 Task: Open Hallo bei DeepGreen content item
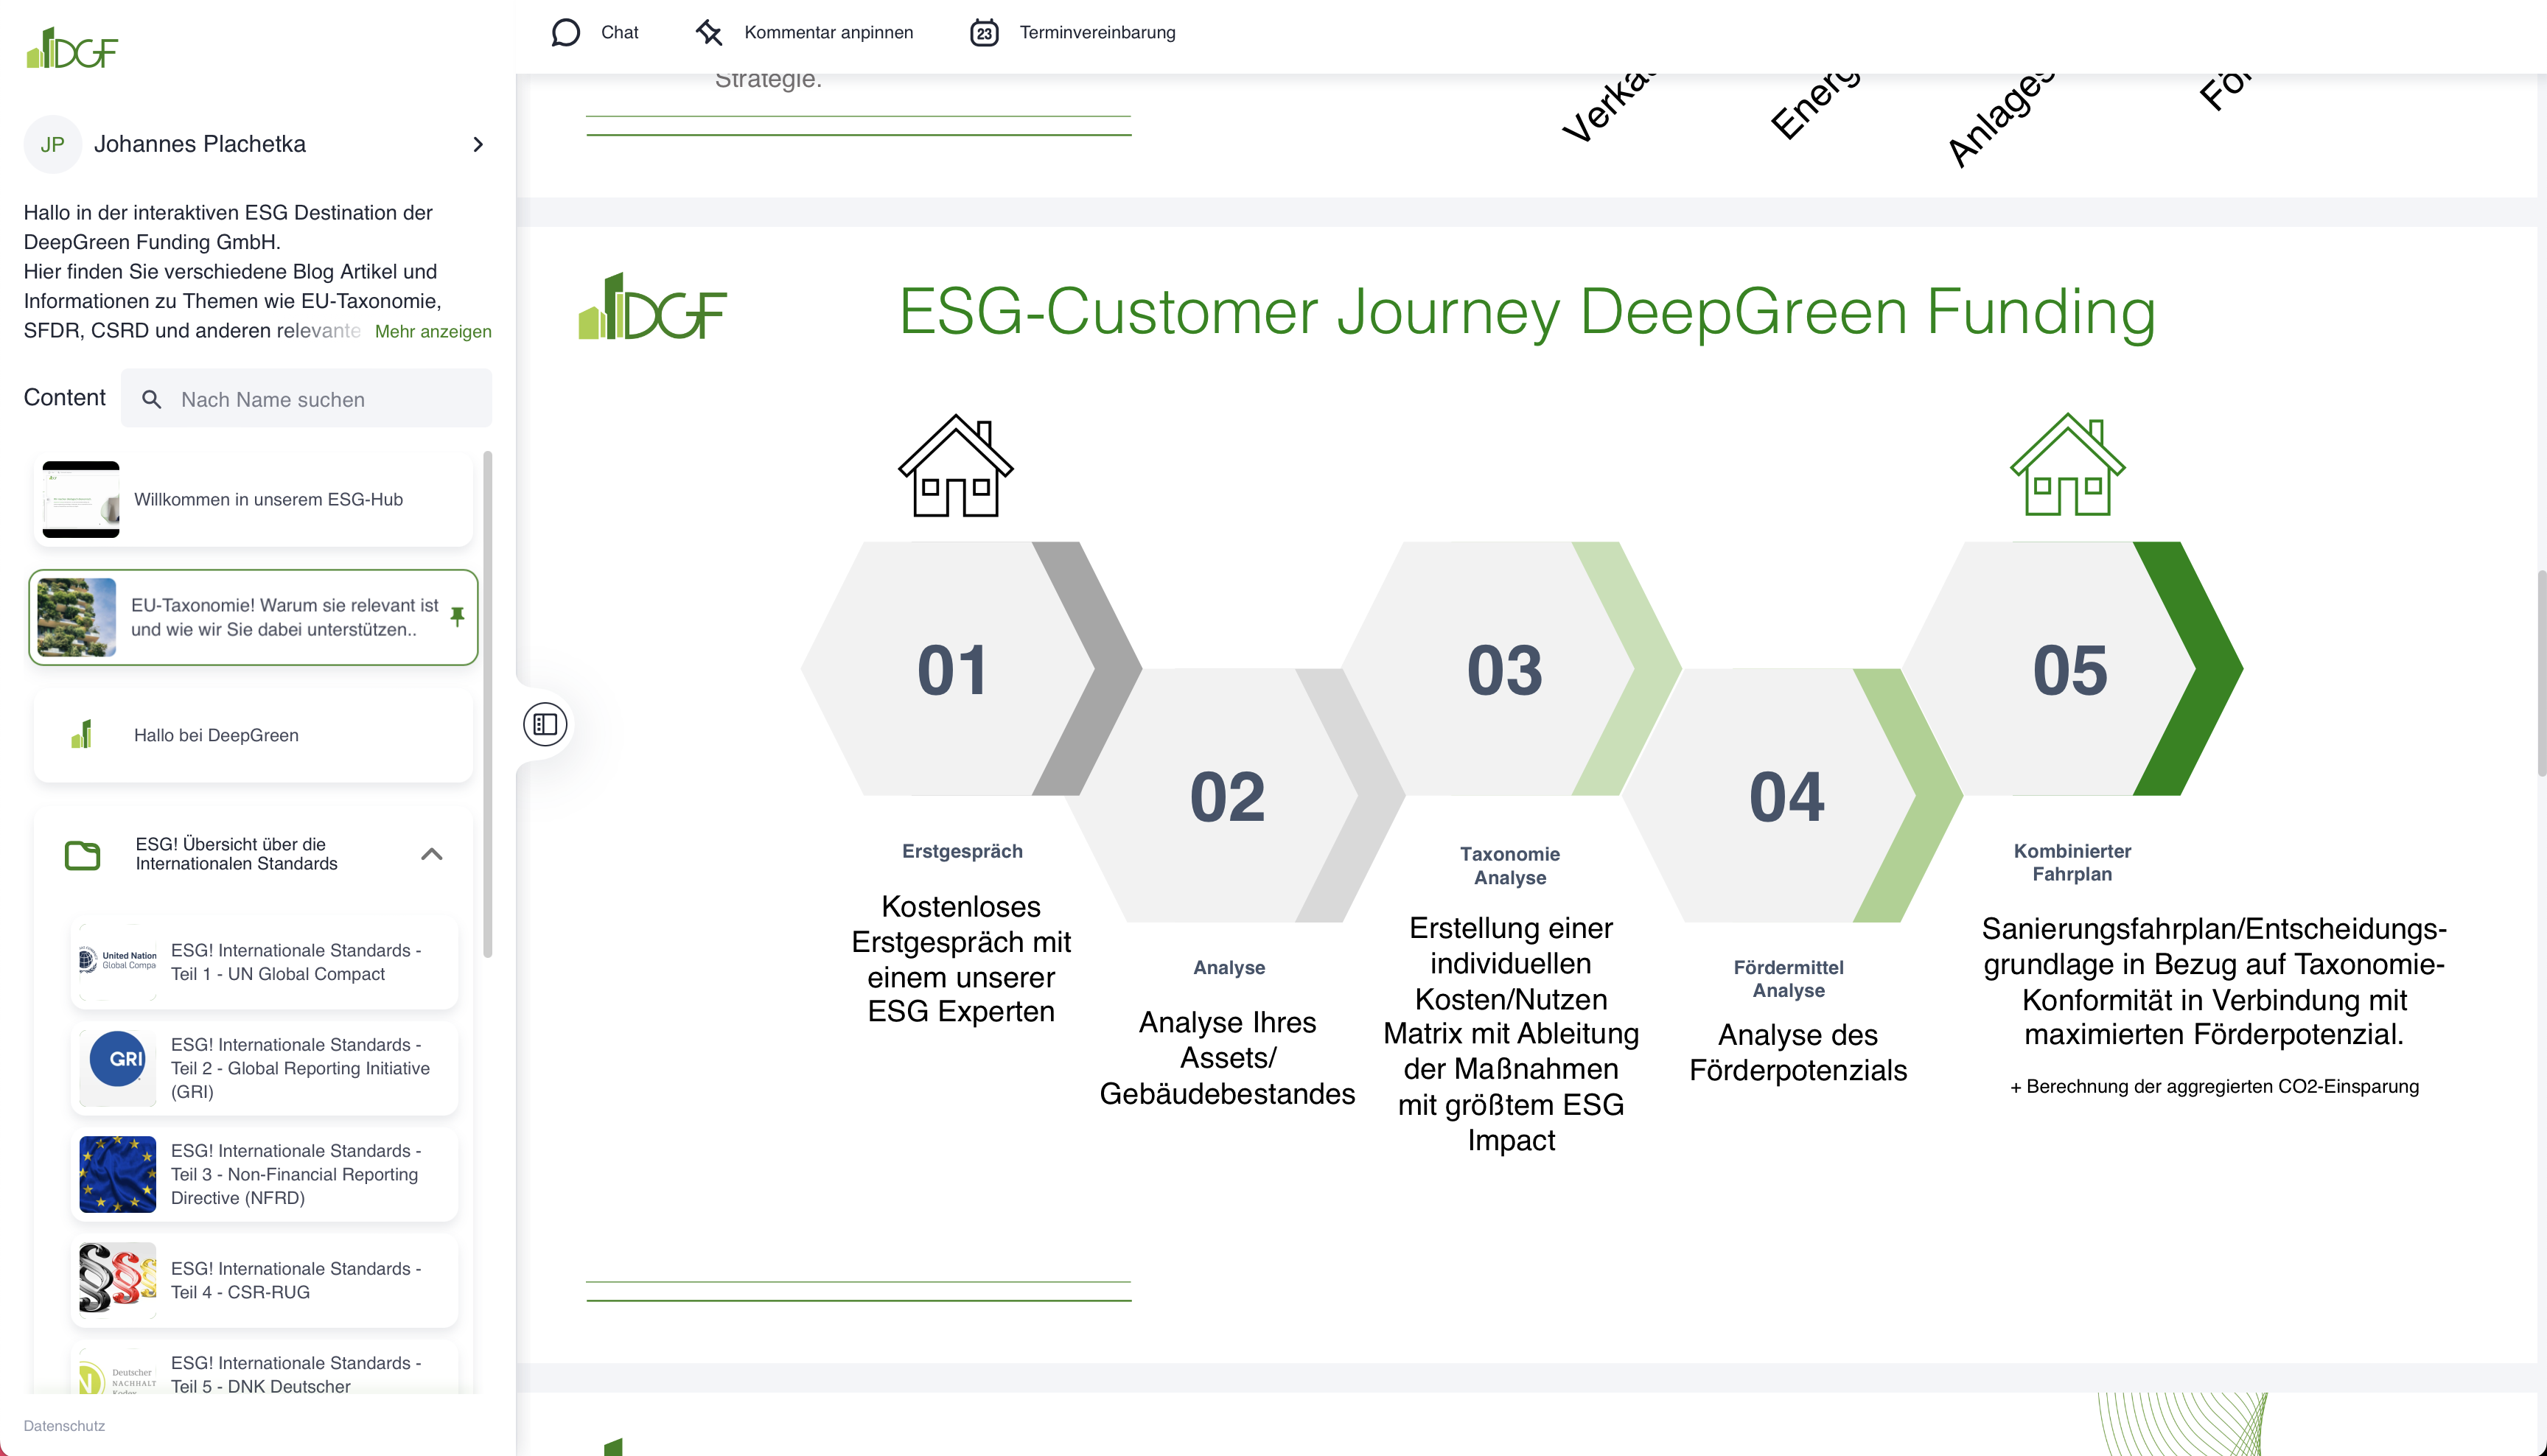pyautogui.click(x=253, y=735)
